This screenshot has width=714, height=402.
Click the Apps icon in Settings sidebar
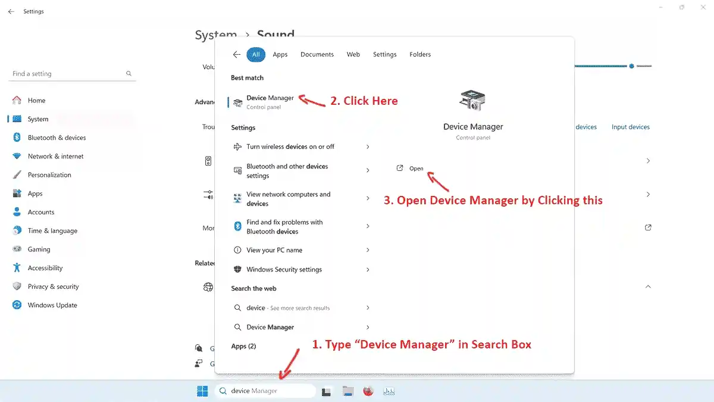coord(17,194)
